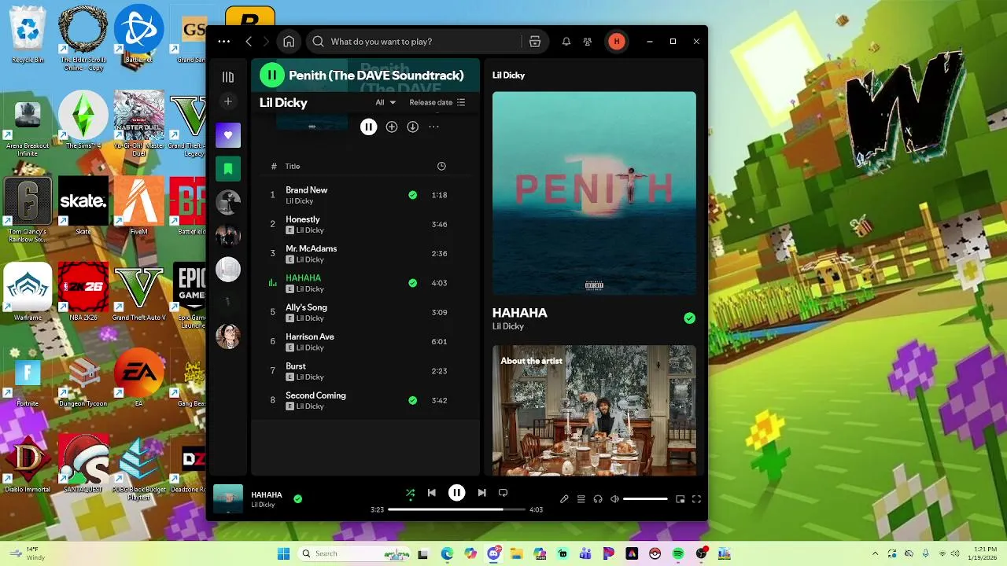Open the Lil Dicky artist heading link
Image resolution: width=1007 pixels, height=566 pixels.
click(x=283, y=103)
